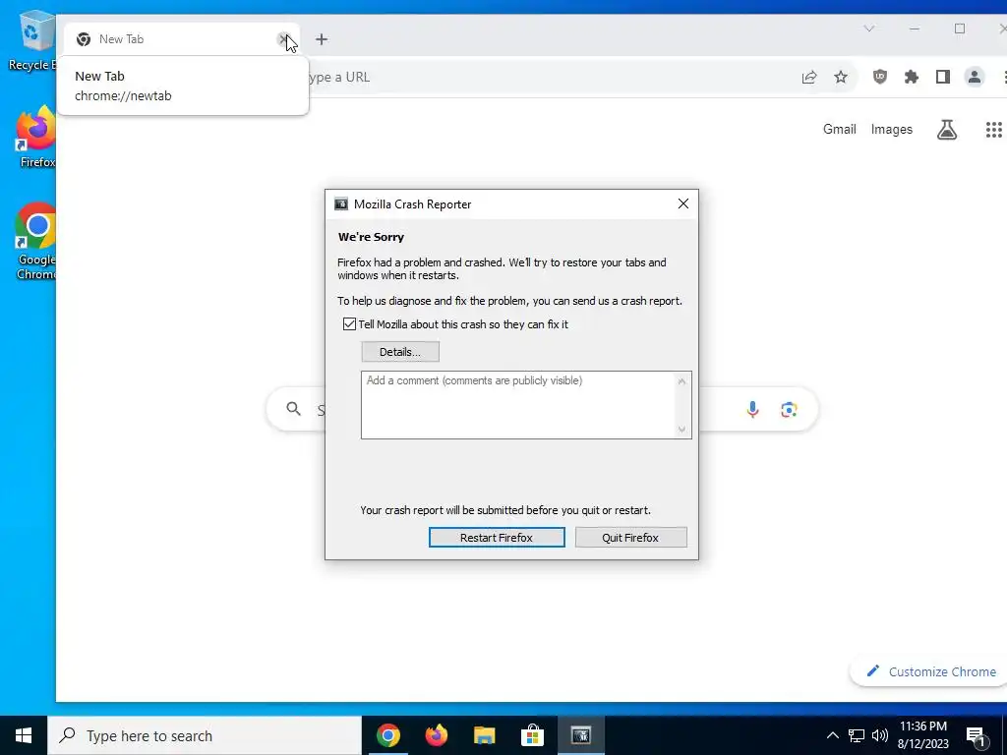The height and width of the screenshot is (755, 1007).
Task: Expand the tab search chevron in Chrome title bar
Action: [869, 29]
